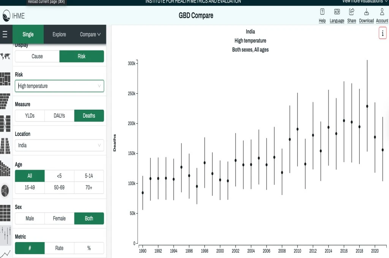The width and height of the screenshot is (389, 258).
Task: Switch Display to Cause
Action: point(37,56)
